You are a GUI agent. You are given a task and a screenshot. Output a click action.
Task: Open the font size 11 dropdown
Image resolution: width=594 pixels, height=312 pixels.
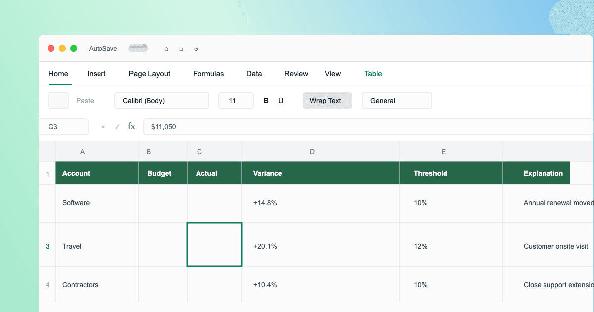[236, 101]
